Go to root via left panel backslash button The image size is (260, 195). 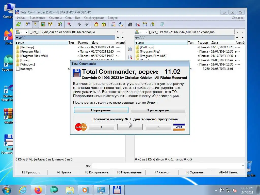[x=118, y=32]
